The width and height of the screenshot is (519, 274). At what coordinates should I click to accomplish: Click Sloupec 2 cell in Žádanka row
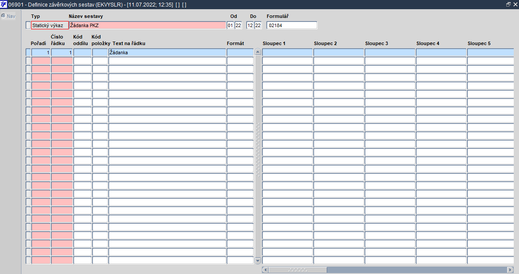[x=339, y=52]
